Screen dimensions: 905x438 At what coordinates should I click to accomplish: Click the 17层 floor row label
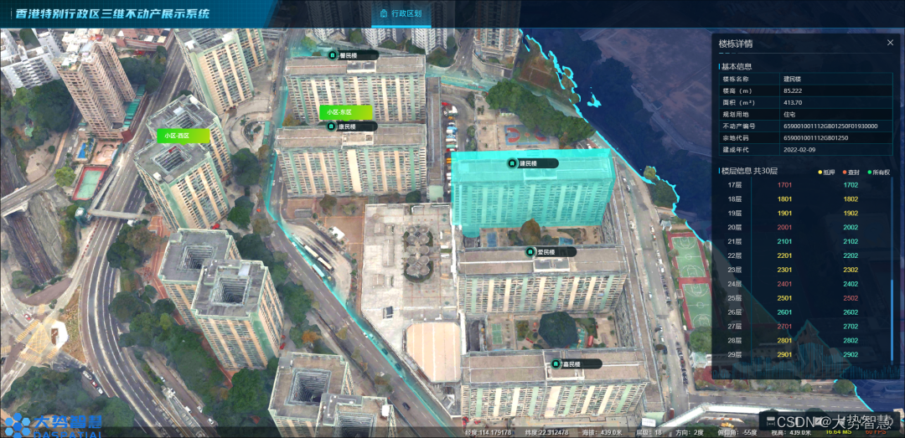pyautogui.click(x=733, y=185)
